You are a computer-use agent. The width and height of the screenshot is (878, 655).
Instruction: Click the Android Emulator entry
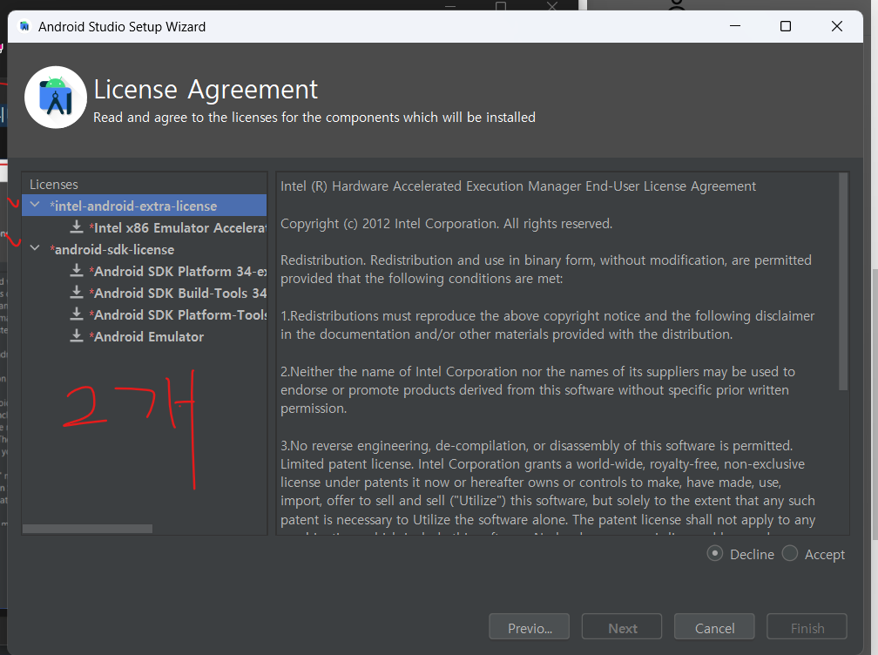(146, 336)
